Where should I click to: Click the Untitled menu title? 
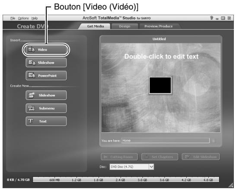tap(159, 39)
